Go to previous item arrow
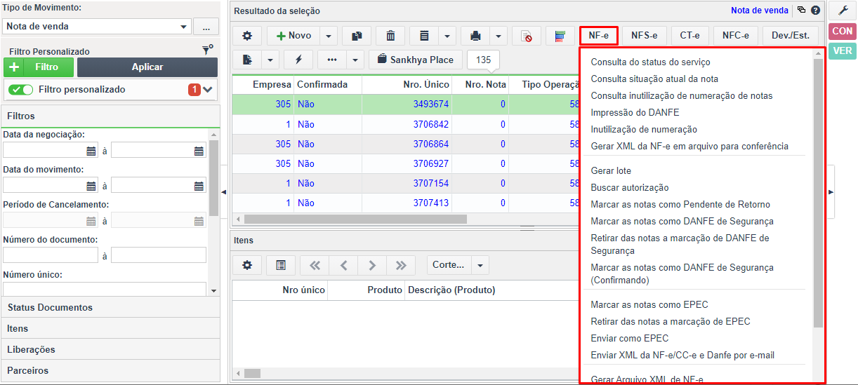858x385 pixels. [343, 265]
